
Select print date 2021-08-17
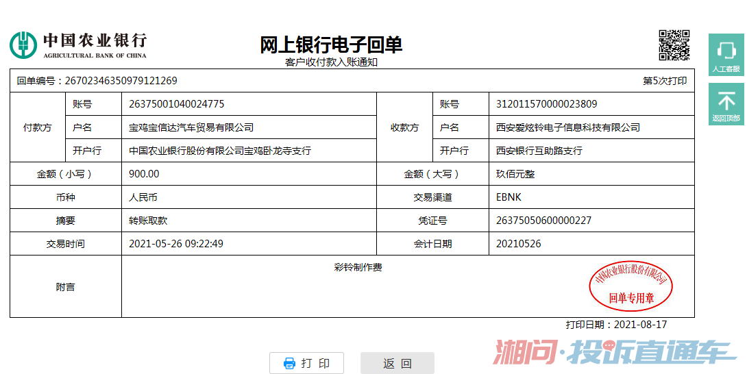click(640, 325)
